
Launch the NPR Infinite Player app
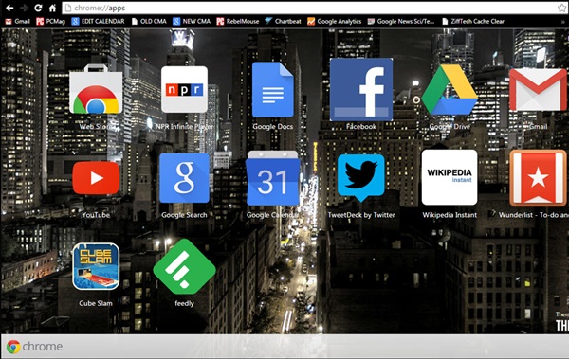pyautogui.click(x=184, y=89)
